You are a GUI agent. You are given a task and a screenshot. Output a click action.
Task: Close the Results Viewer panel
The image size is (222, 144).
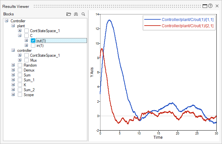point(217,6)
